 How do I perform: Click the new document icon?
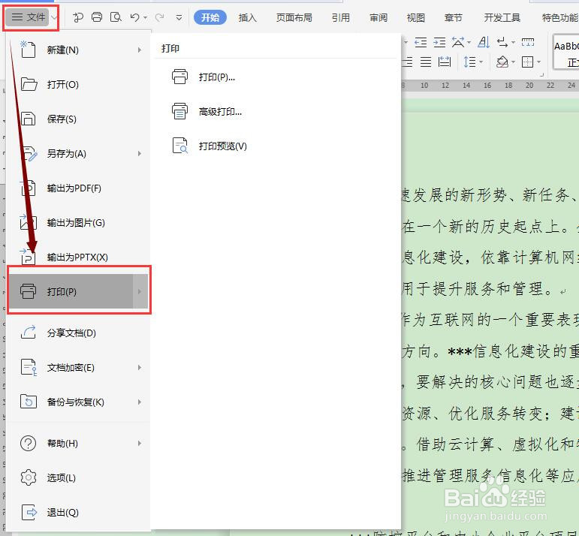click(28, 50)
